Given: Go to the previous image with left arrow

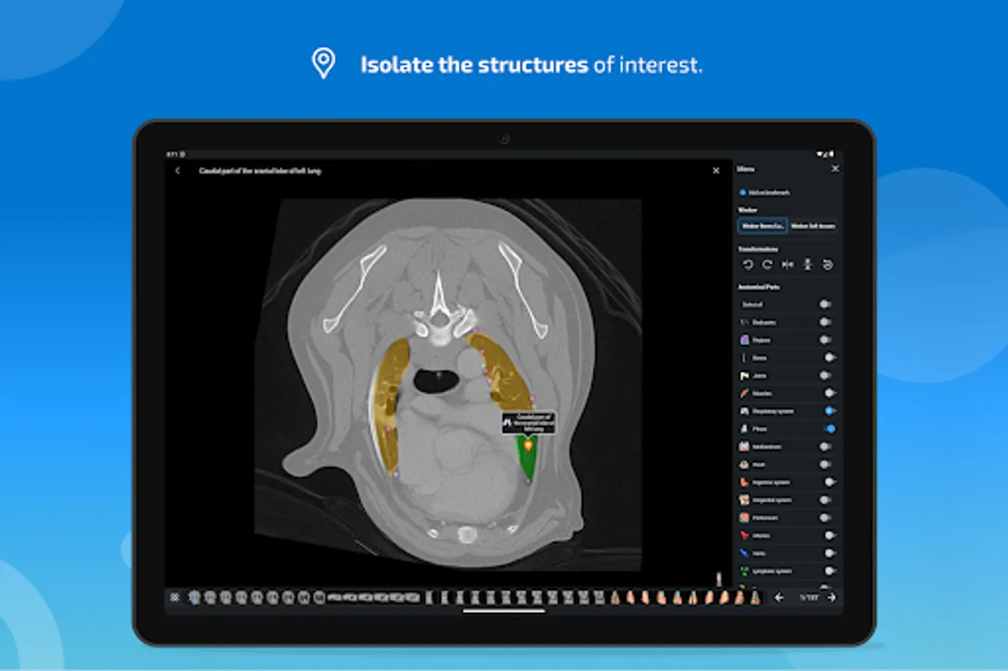Looking at the screenshot, I should [x=779, y=597].
